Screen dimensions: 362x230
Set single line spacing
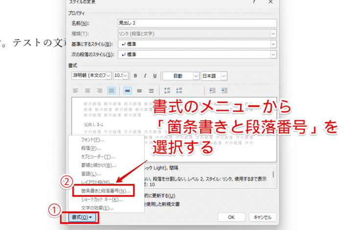[128, 91]
